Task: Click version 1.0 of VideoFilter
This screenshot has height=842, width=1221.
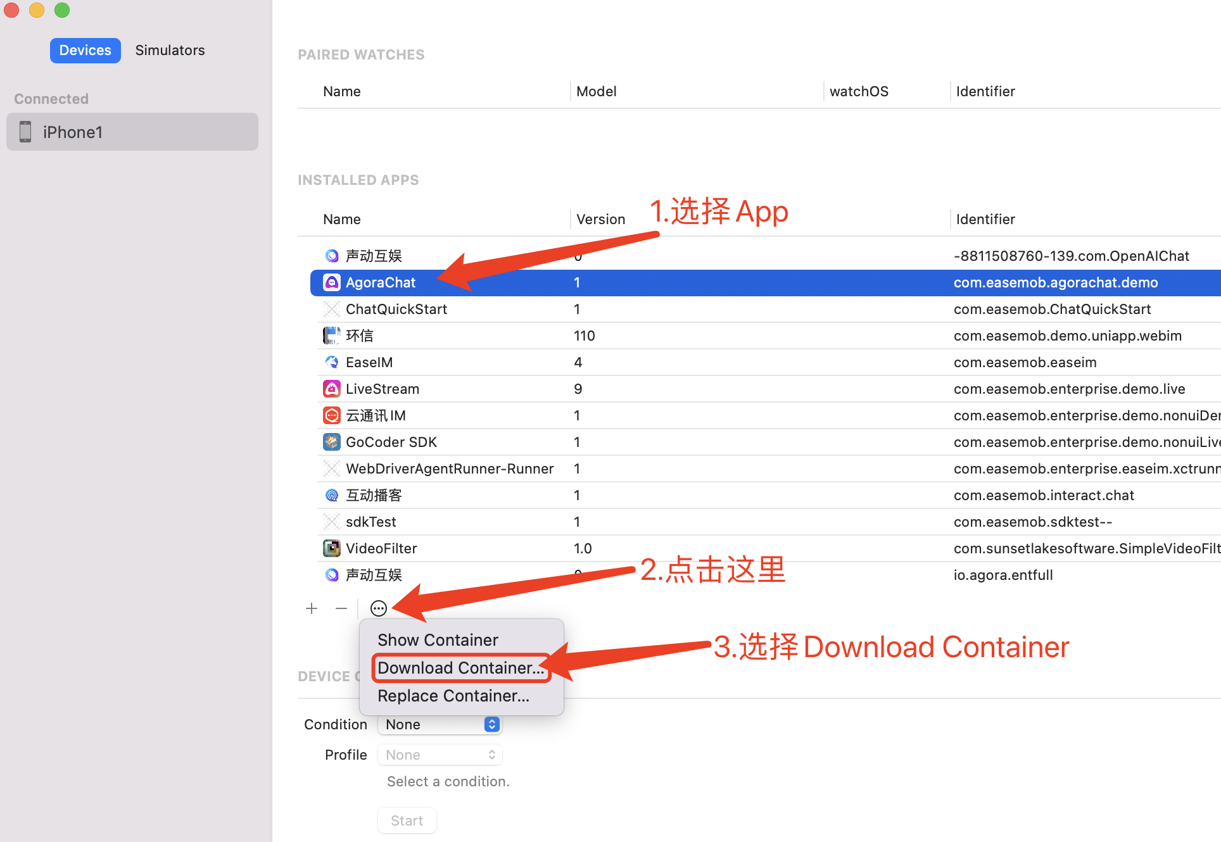Action: (x=583, y=548)
